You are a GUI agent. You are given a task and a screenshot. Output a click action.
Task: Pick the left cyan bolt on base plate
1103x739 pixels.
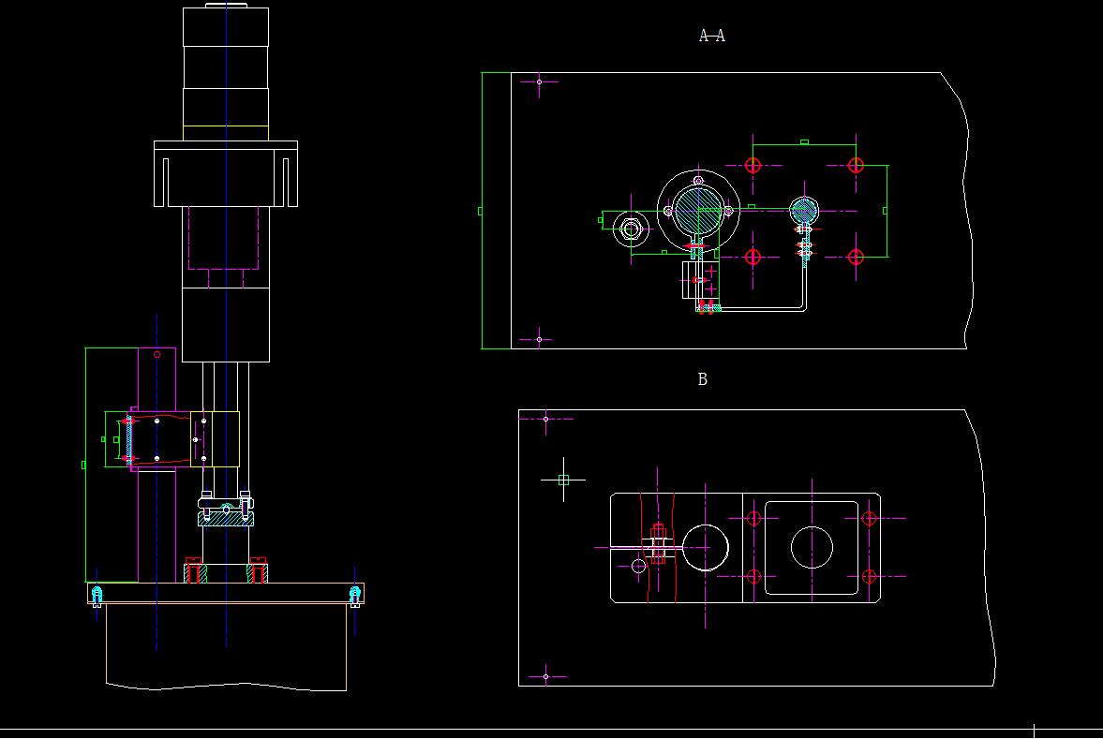pyautogui.click(x=97, y=597)
